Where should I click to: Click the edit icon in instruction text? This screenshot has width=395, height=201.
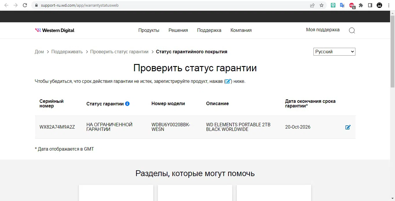pyautogui.click(x=228, y=81)
